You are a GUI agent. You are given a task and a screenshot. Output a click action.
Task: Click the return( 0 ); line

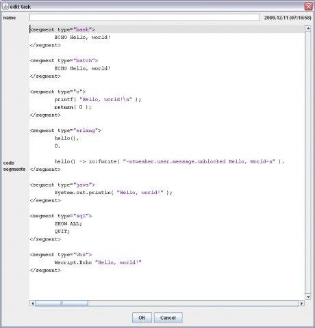point(73,107)
